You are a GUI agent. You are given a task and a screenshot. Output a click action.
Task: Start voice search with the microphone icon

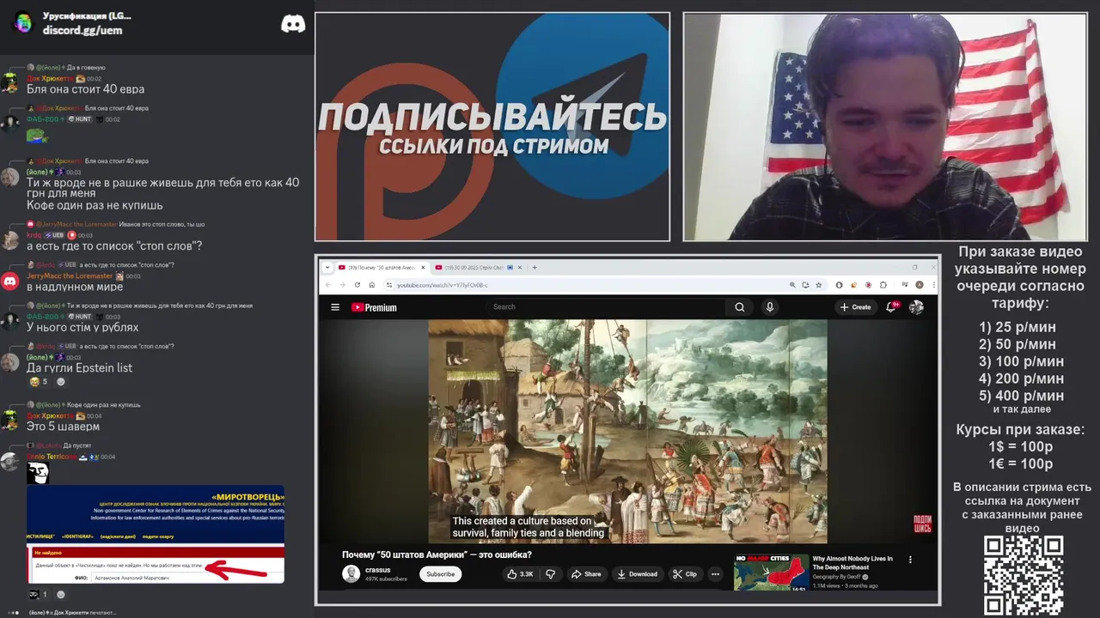(x=770, y=307)
